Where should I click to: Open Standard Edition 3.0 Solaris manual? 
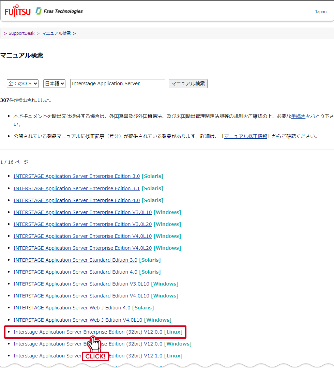(x=75, y=260)
